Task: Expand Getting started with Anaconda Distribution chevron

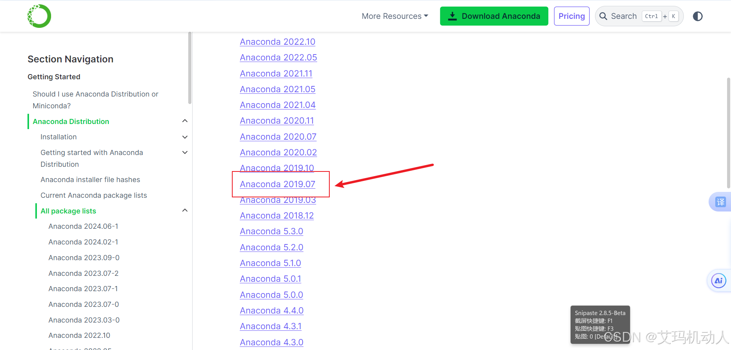Action: pyautogui.click(x=185, y=152)
